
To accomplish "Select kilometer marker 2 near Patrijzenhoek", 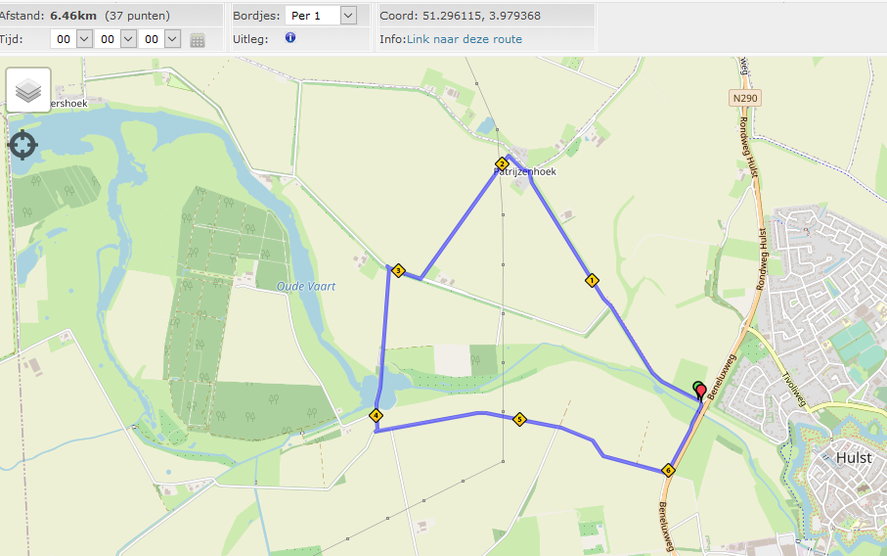I will (502, 164).
